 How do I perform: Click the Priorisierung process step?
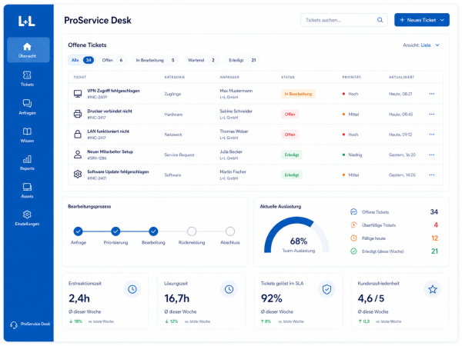(x=115, y=231)
